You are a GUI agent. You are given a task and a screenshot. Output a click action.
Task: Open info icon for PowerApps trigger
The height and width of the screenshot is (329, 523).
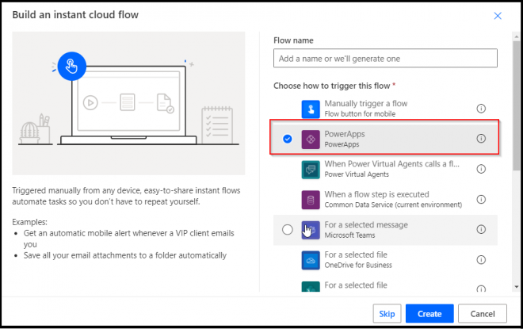coord(481,139)
